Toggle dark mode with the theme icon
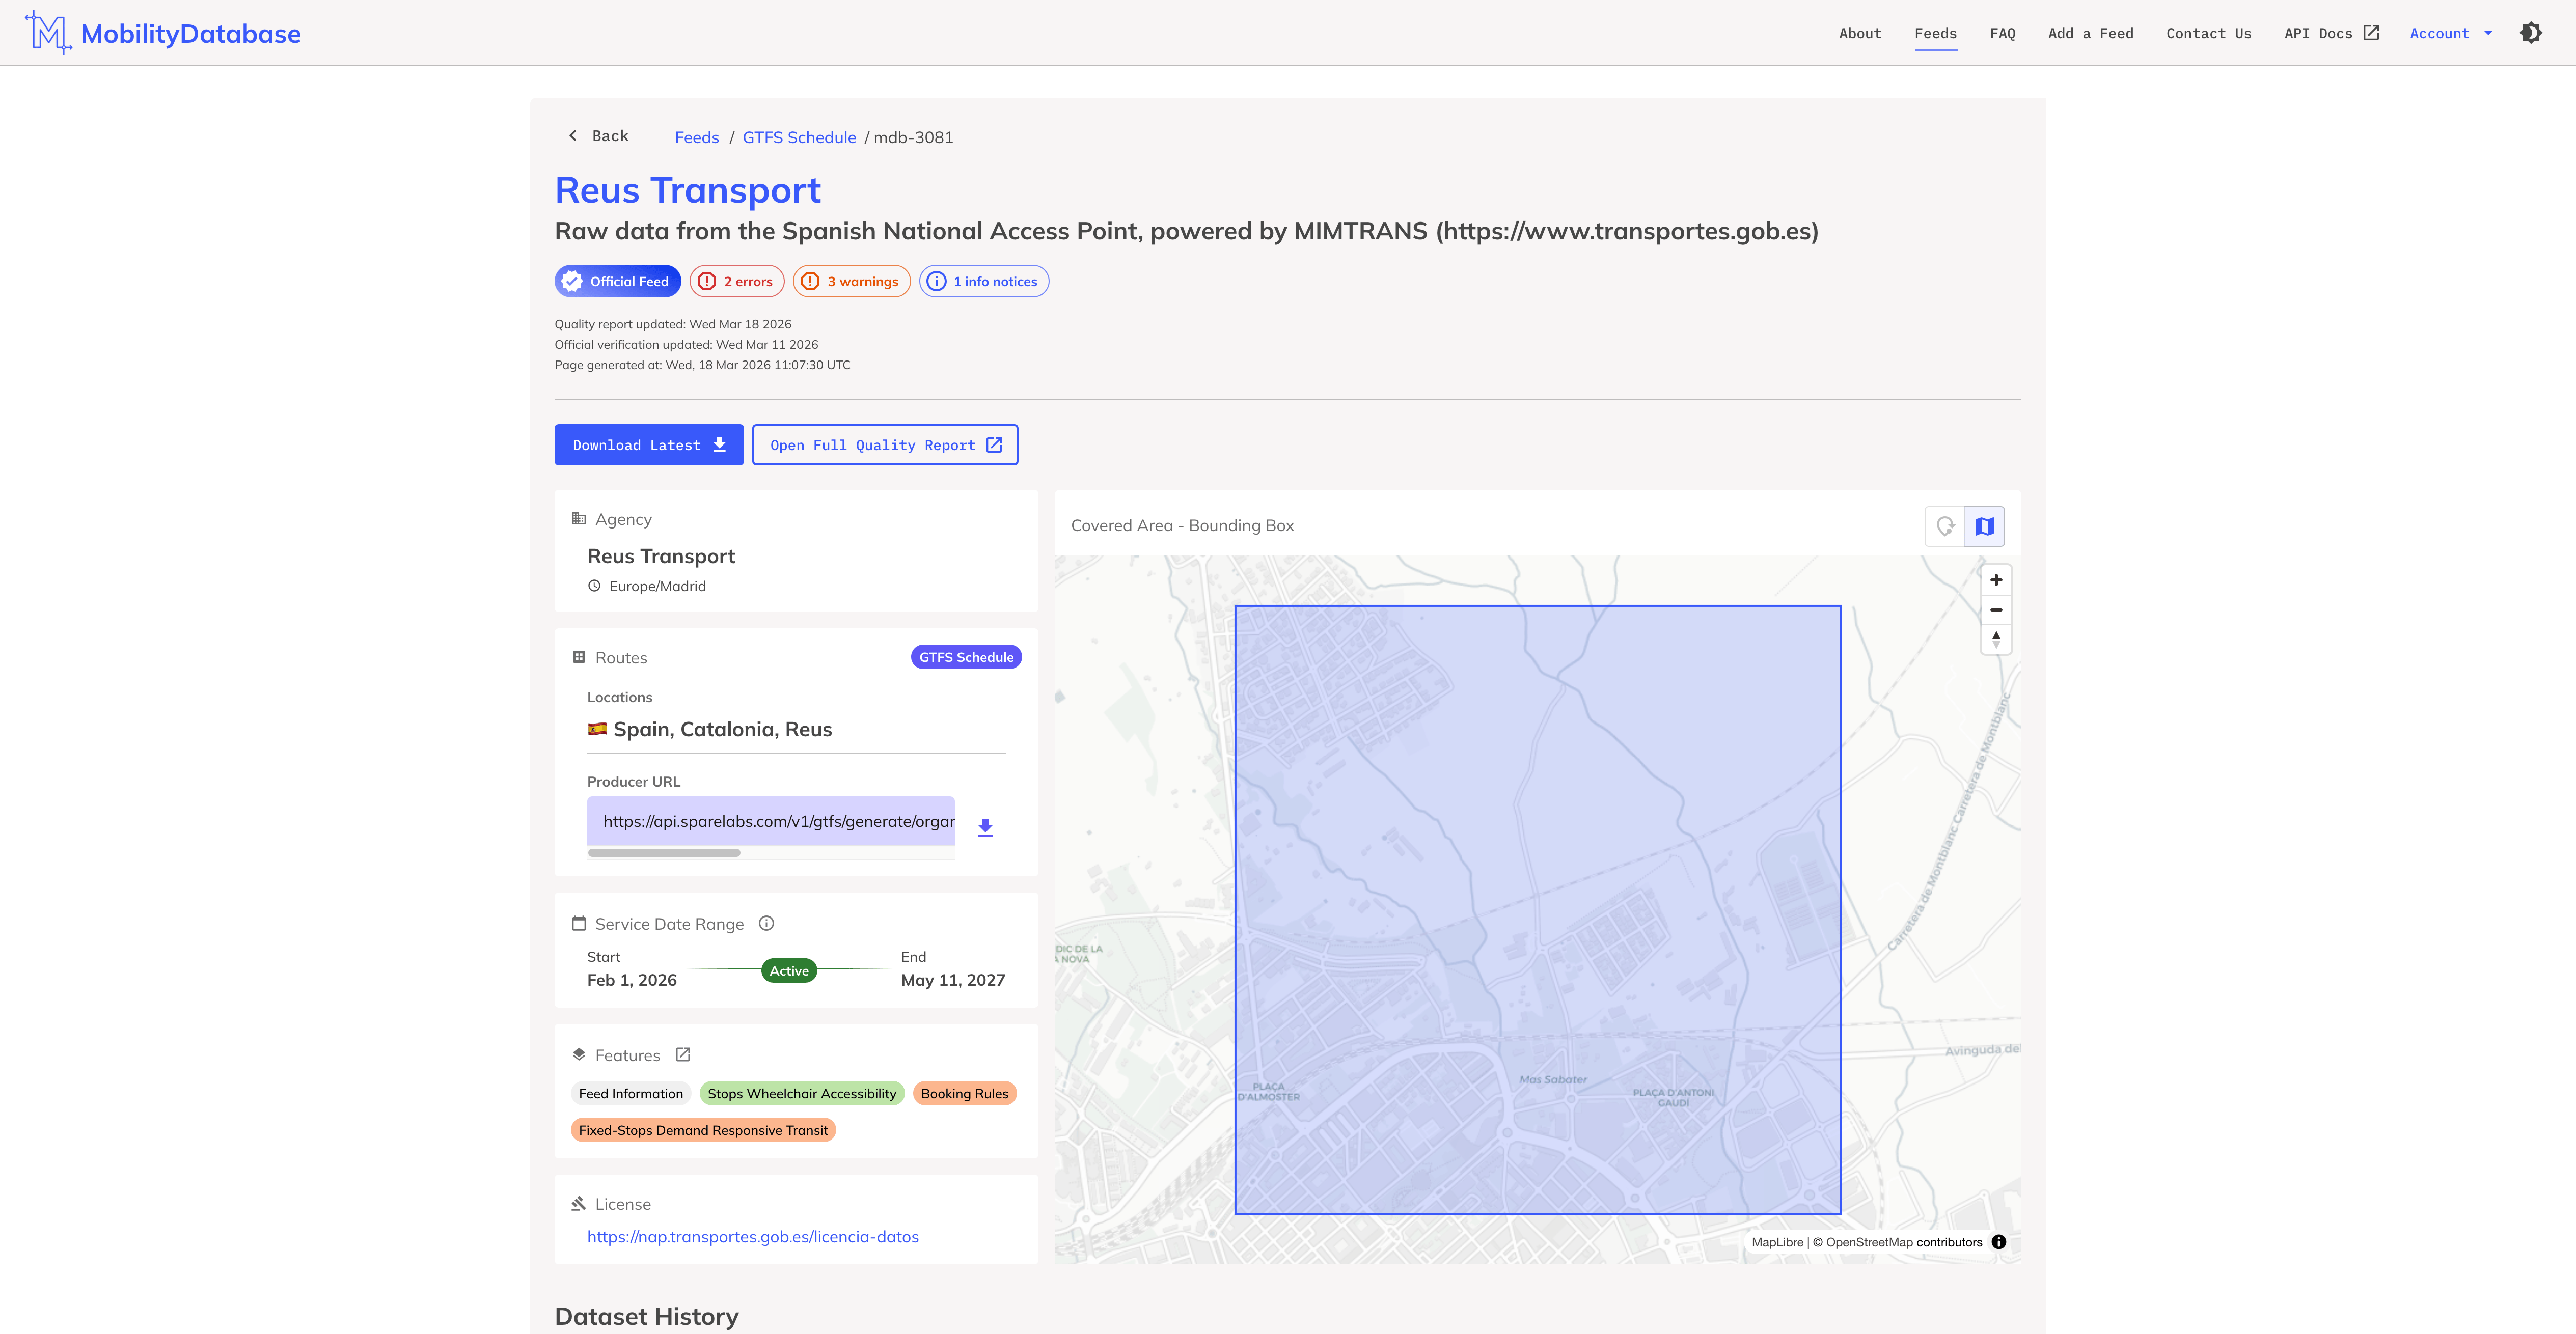 (2531, 32)
